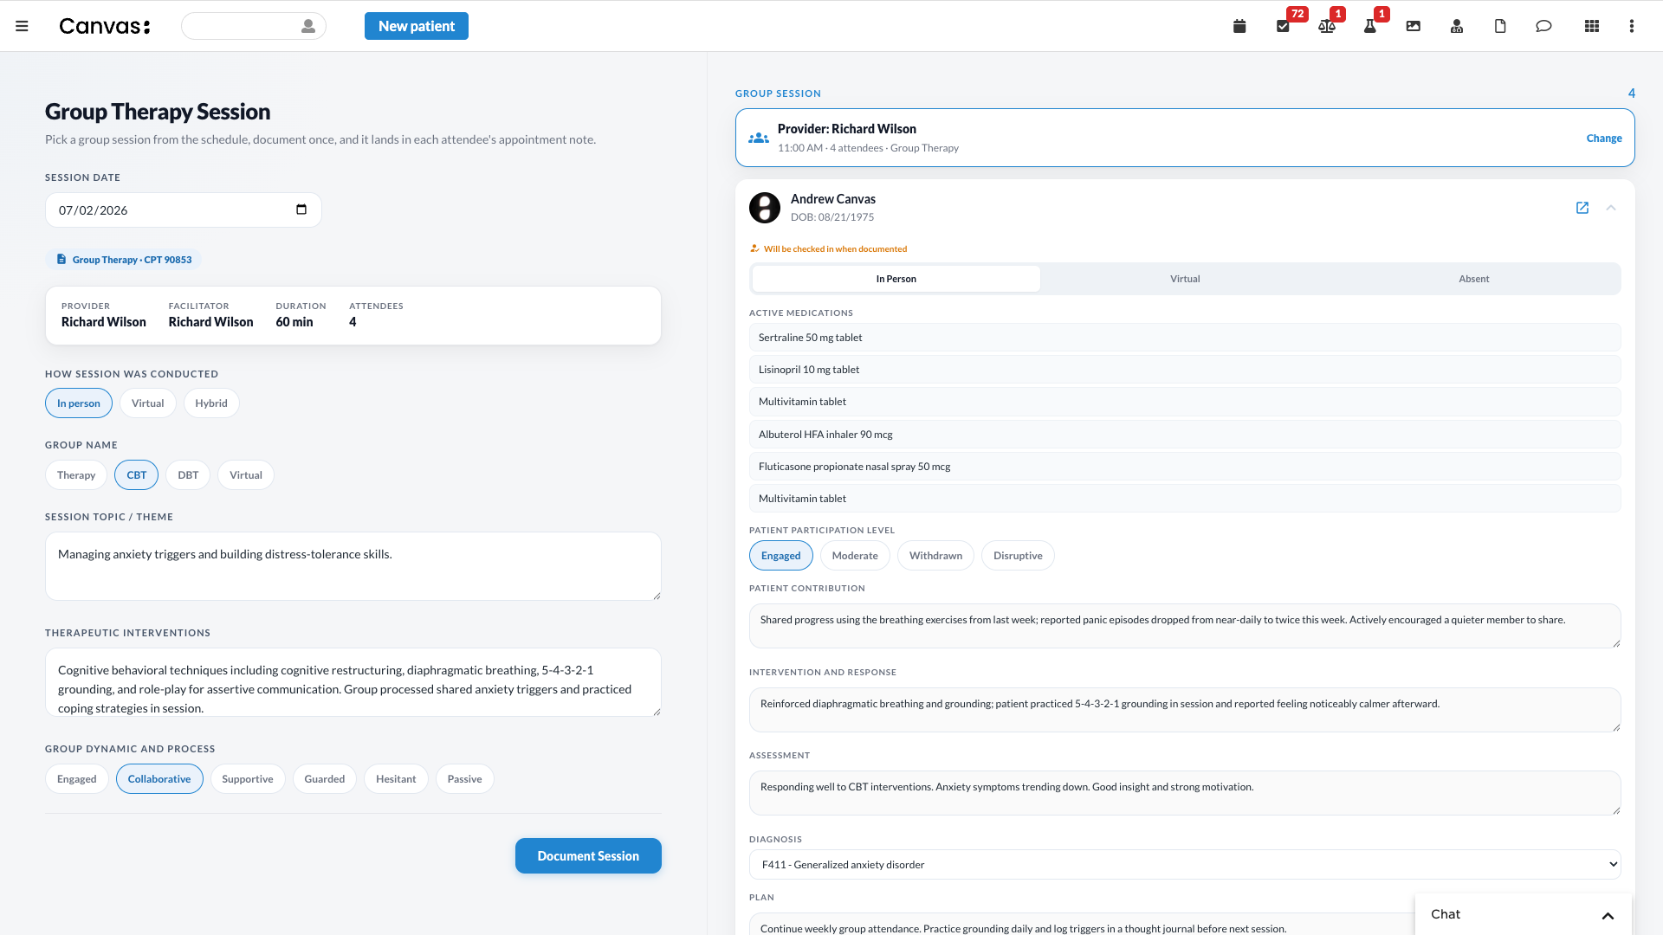1663x935 pixels.
Task: Open the lab flask icon
Action: tap(1370, 26)
